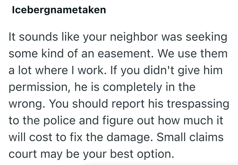
Task: Open the Icebergnametaken user profile
Action: [59, 10]
